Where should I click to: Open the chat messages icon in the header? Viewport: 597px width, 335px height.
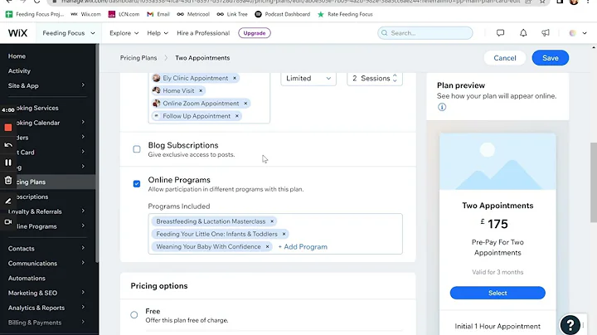500,33
